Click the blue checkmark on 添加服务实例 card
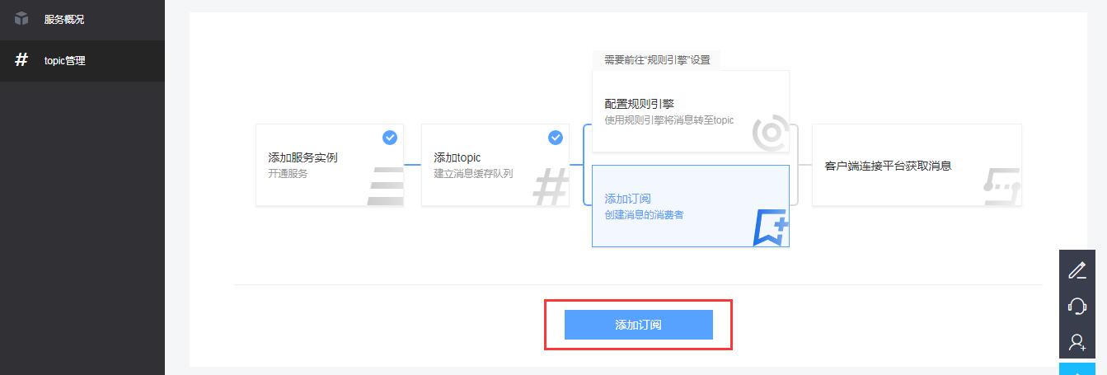The height and width of the screenshot is (375, 1107). [390, 138]
